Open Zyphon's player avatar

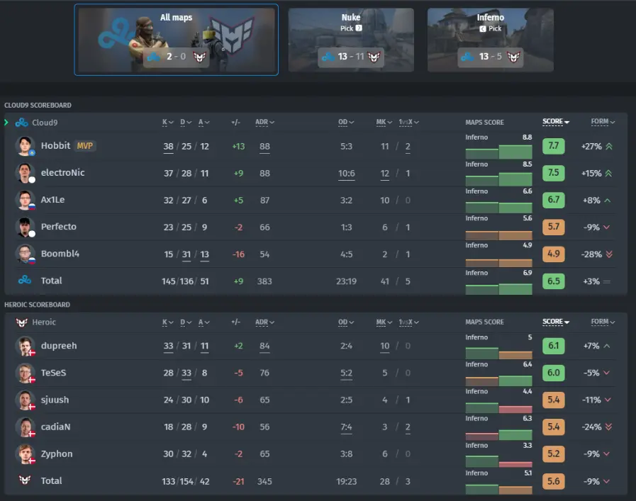[25, 454]
